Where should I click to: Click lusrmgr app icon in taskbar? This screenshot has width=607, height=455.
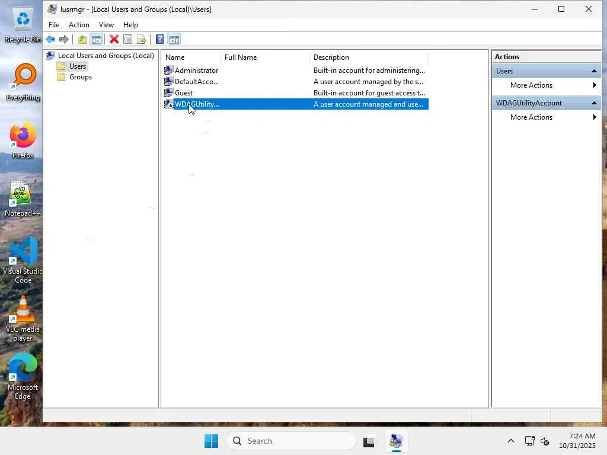396,441
